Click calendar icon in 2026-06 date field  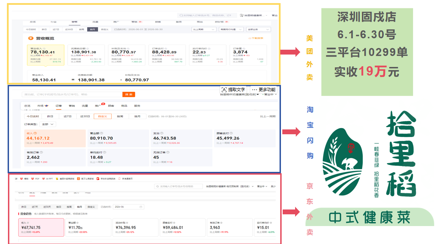click(x=141, y=207)
